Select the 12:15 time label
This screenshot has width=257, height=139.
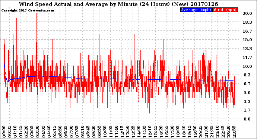coord(122,132)
